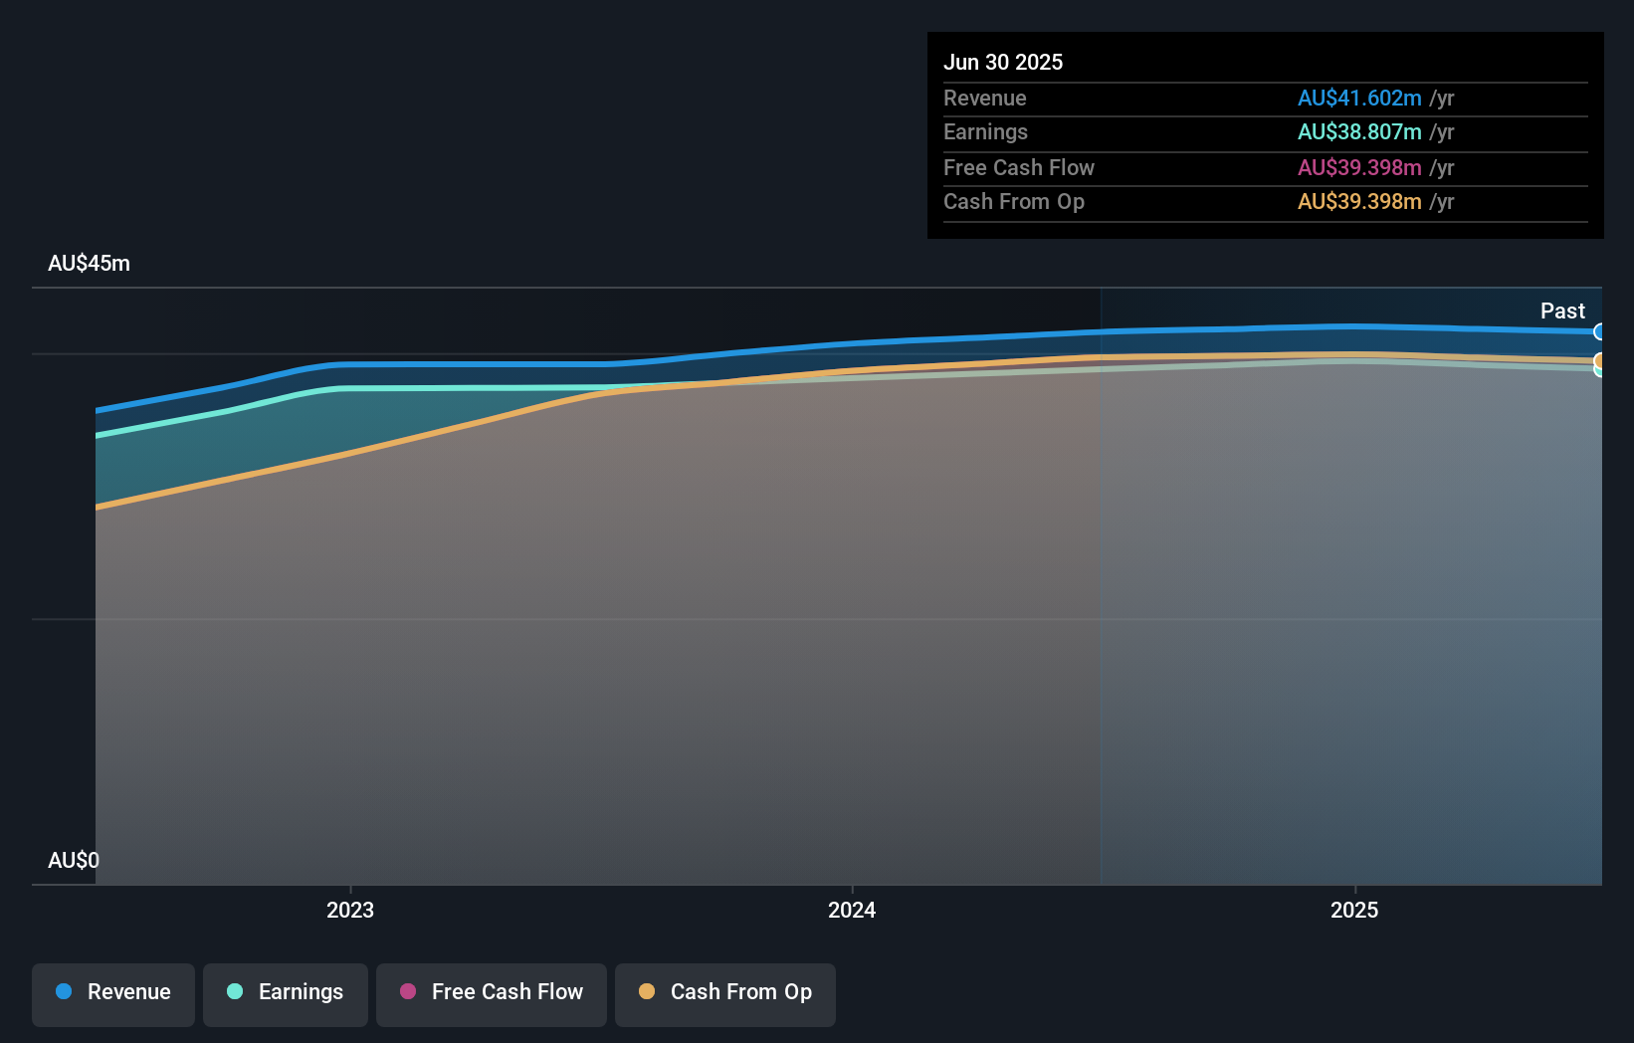Click the 2023 x-axis label
1634x1043 pixels.
[x=350, y=910]
